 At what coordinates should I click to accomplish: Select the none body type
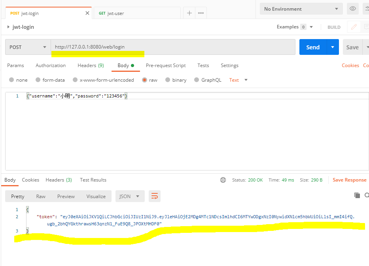click(18, 80)
